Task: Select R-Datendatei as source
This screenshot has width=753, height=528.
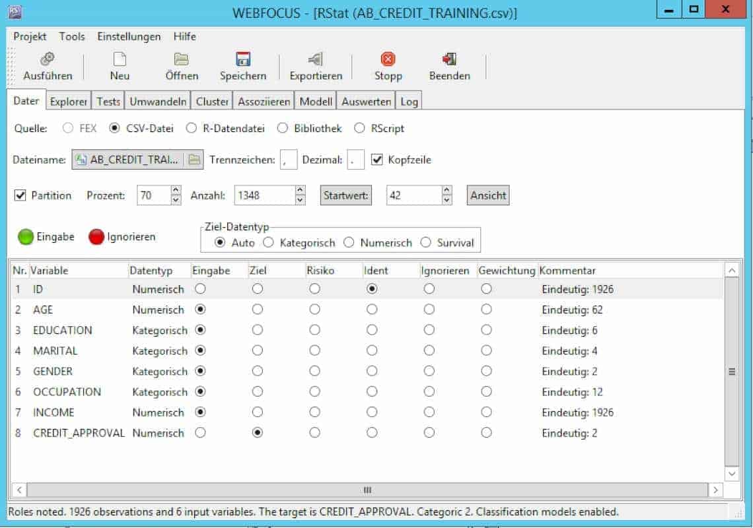Action: click(191, 128)
